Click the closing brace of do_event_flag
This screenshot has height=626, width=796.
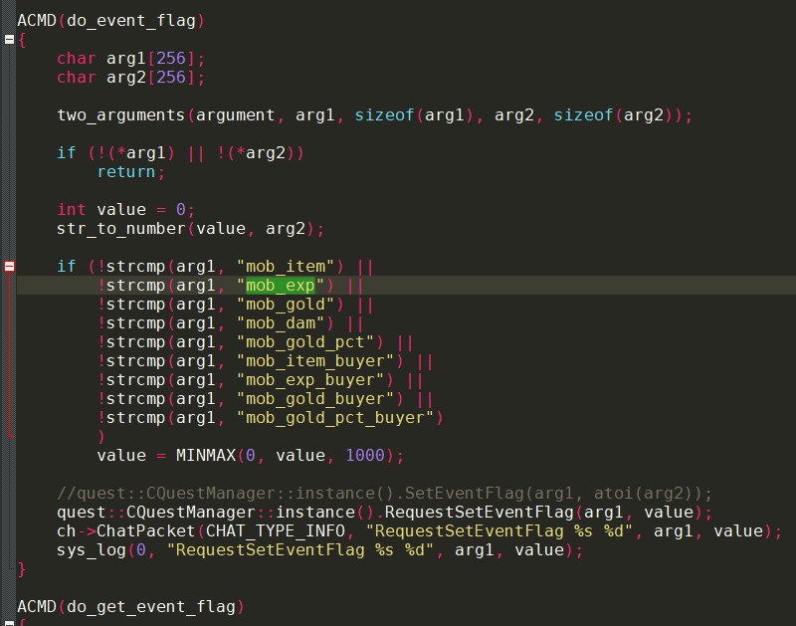tap(22, 569)
